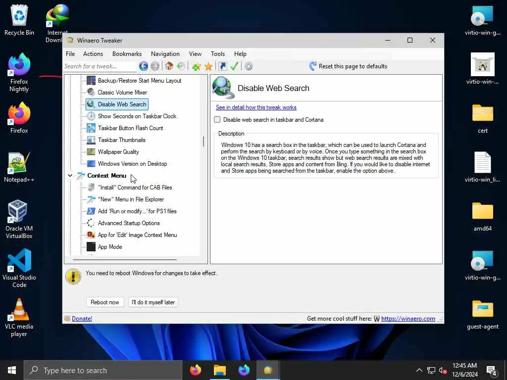Screen dimensions: 507x380
Task: Select "New" Menu in File Explorer item
Action: [131, 199]
